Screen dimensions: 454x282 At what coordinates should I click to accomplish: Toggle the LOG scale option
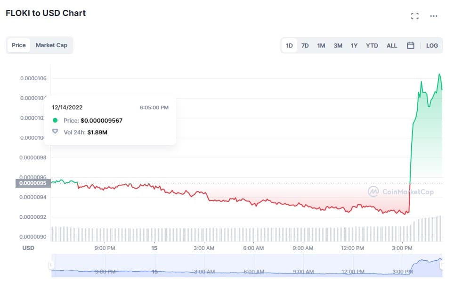click(432, 45)
